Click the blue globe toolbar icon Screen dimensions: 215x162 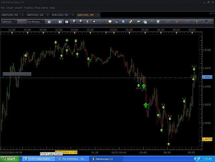(123, 22)
